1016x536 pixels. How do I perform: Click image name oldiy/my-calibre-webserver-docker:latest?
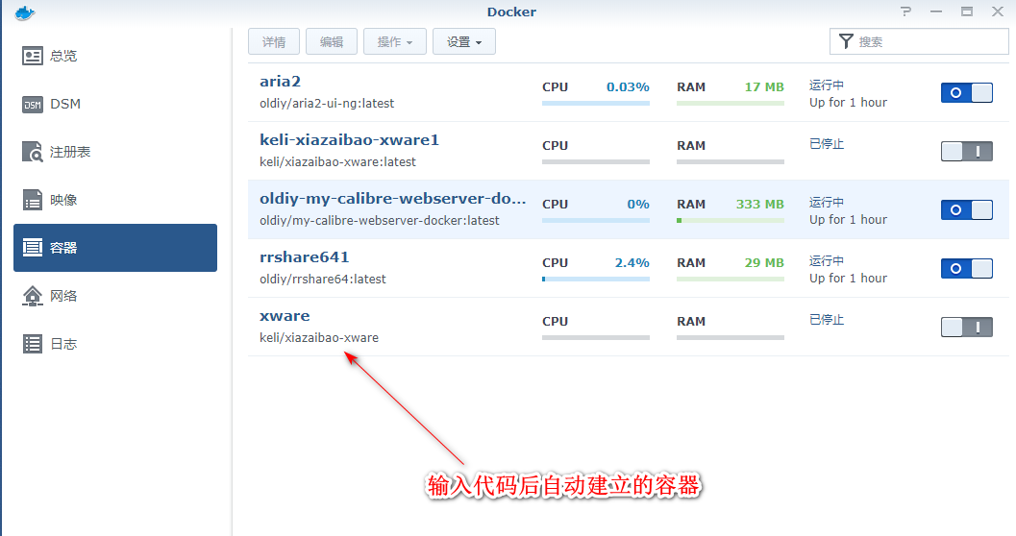coord(379,221)
